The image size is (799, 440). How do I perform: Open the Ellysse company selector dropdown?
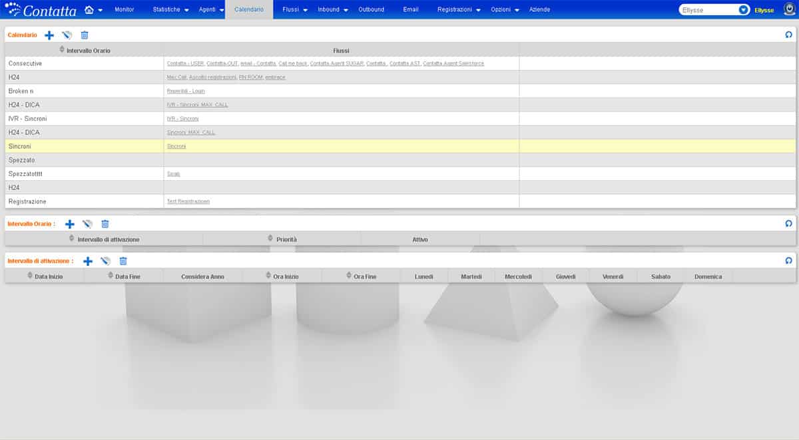click(744, 10)
